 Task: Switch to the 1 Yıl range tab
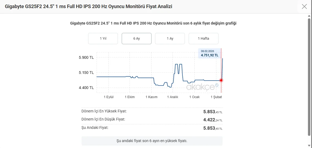(x=103, y=39)
